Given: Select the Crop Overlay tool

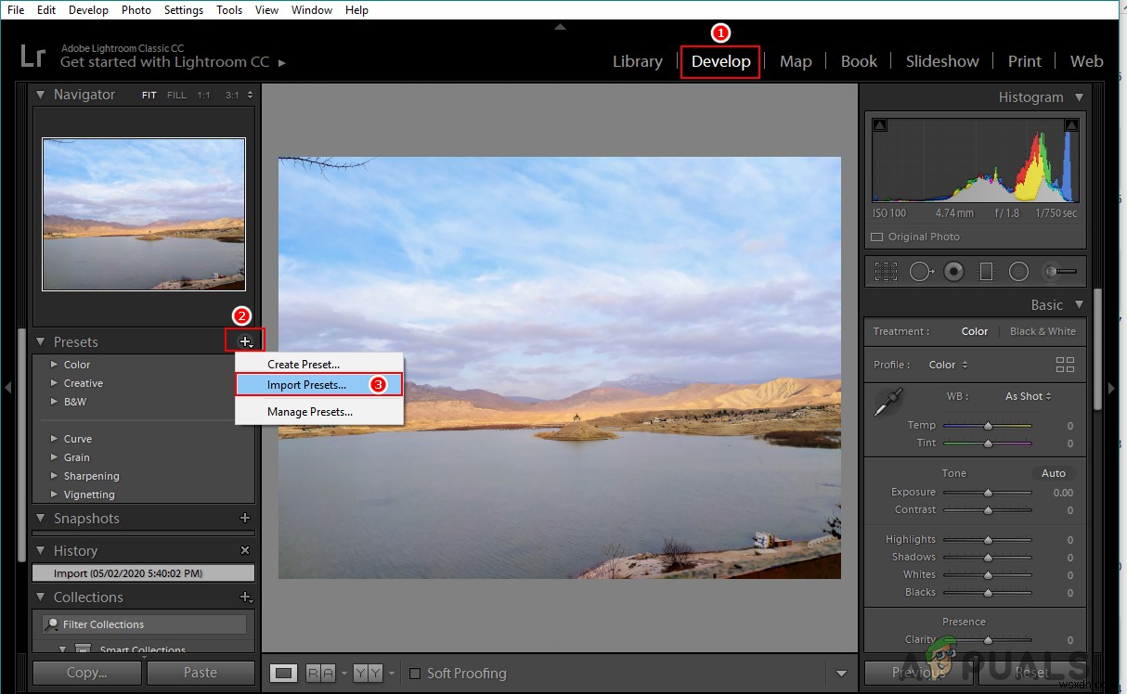Looking at the screenshot, I should pos(886,272).
